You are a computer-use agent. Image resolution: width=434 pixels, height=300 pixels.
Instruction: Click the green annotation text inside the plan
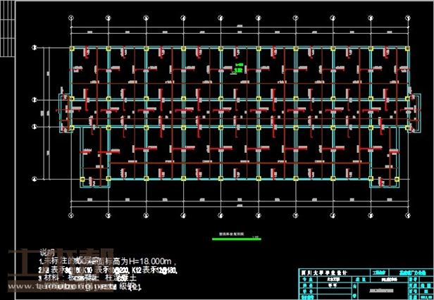coord(240,68)
